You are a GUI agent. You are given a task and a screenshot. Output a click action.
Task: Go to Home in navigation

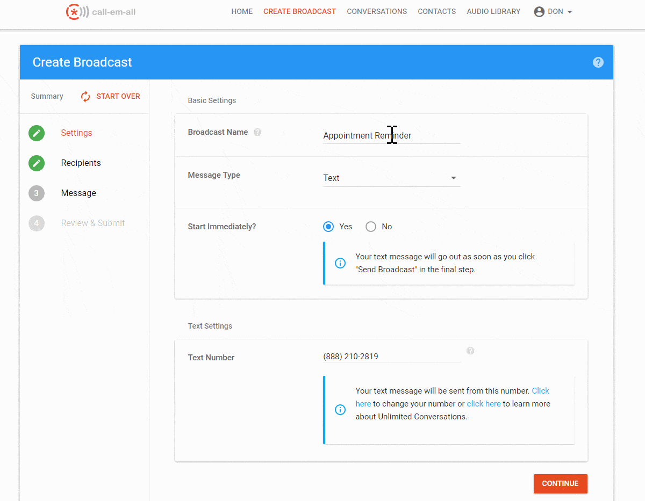pos(242,11)
